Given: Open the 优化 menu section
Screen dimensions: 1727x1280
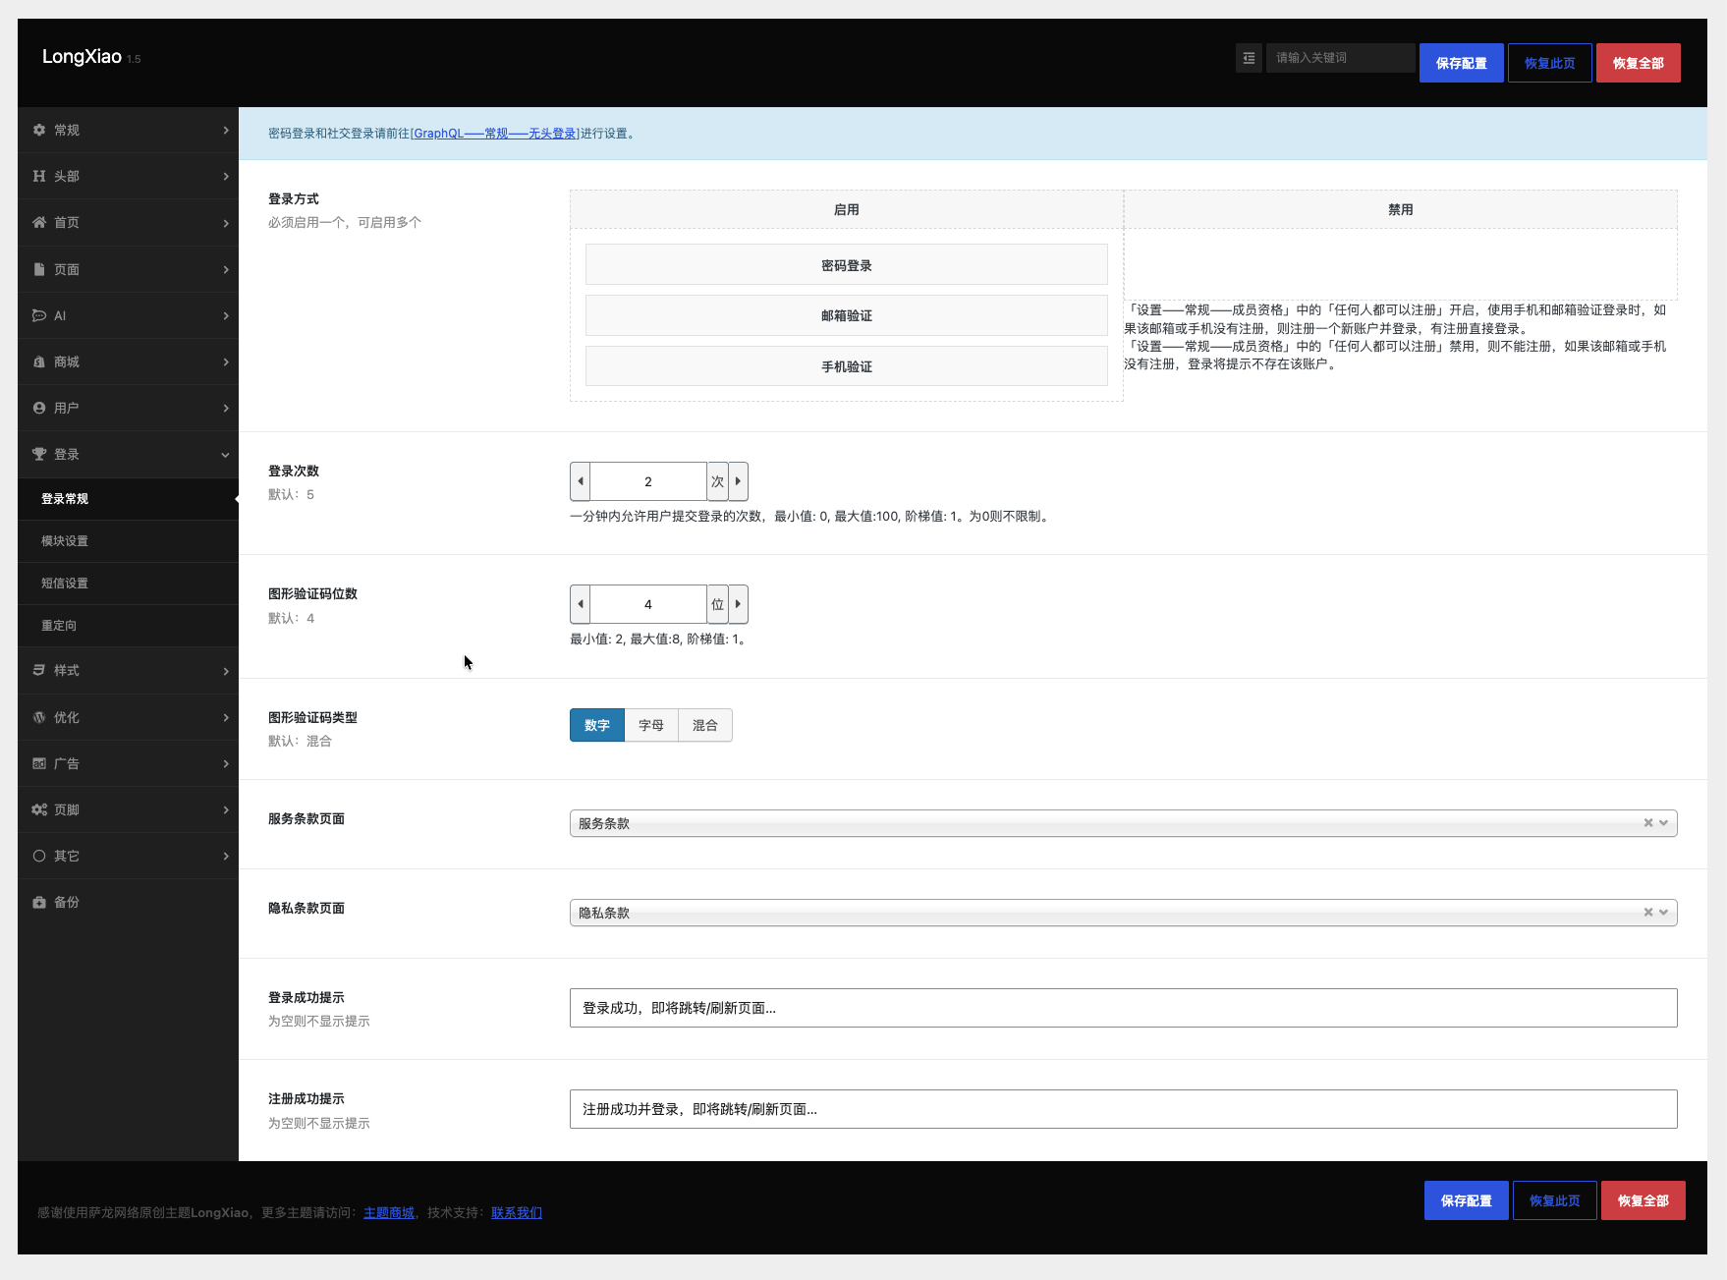Looking at the screenshot, I should pyautogui.click(x=128, y=717).
